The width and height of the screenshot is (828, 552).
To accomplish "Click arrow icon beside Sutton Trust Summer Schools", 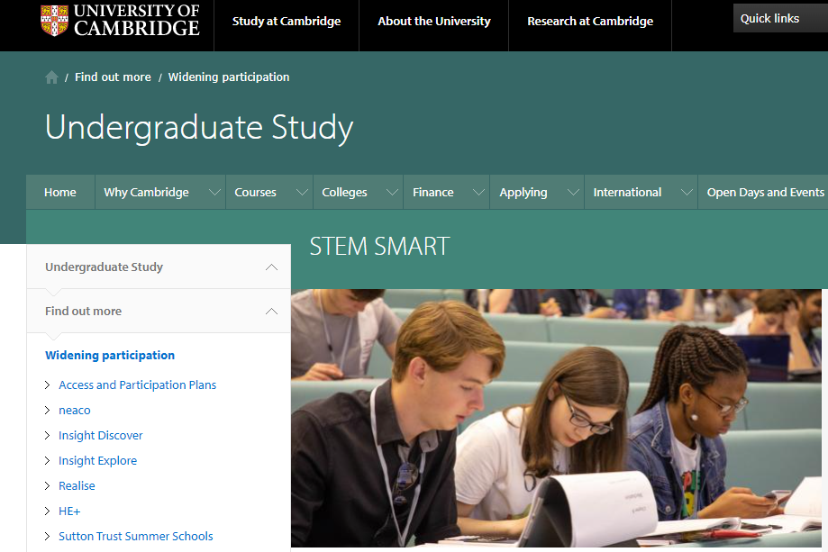I will point(48,536).
